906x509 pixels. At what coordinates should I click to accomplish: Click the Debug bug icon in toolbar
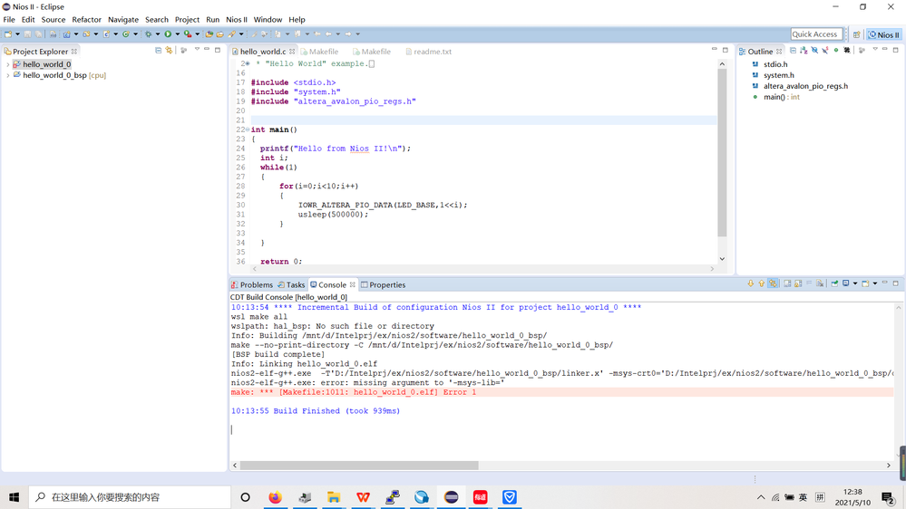(148, 34)
